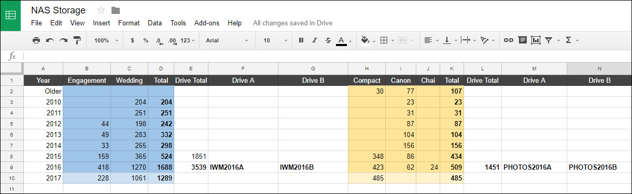
Task: Open the Arial font dropdown
Action: click(x=227, y=40)
